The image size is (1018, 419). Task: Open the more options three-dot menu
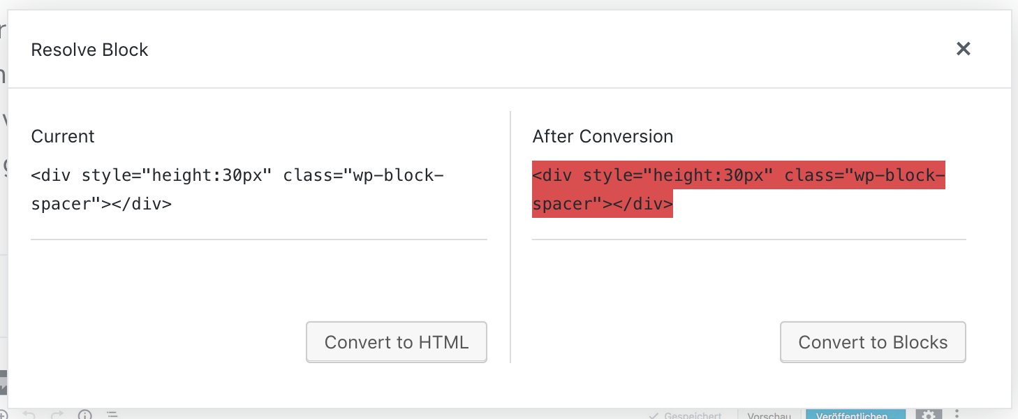(957, 415)
